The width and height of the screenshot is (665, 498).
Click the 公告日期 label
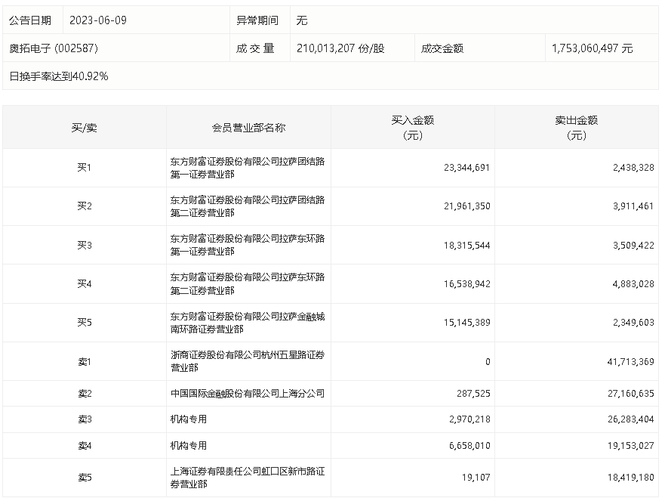(30, 20)
